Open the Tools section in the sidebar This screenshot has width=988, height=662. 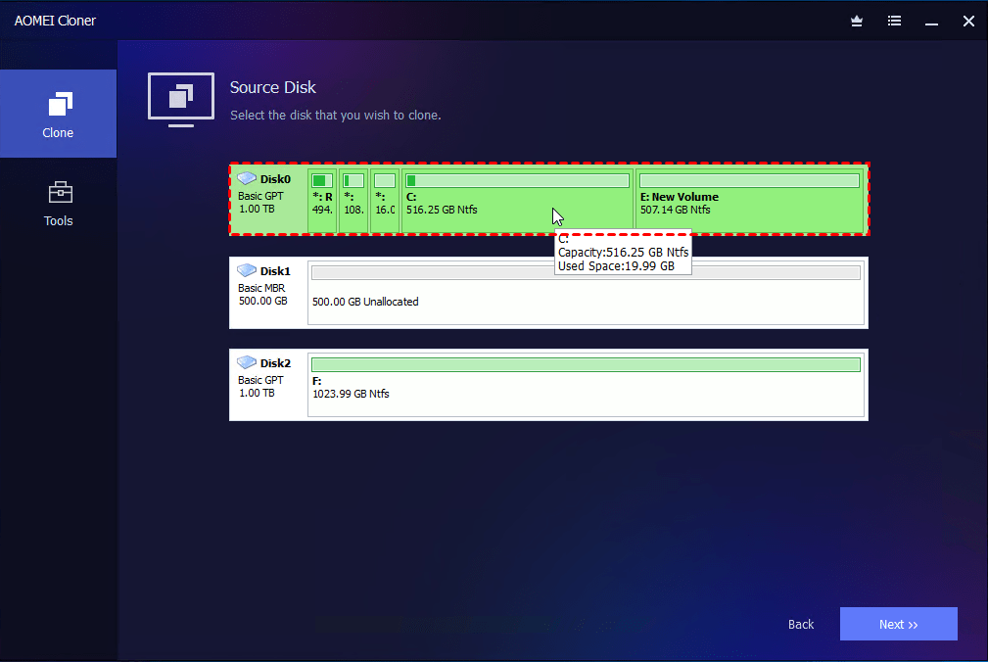pyautogui.click(x=58, y=191)
